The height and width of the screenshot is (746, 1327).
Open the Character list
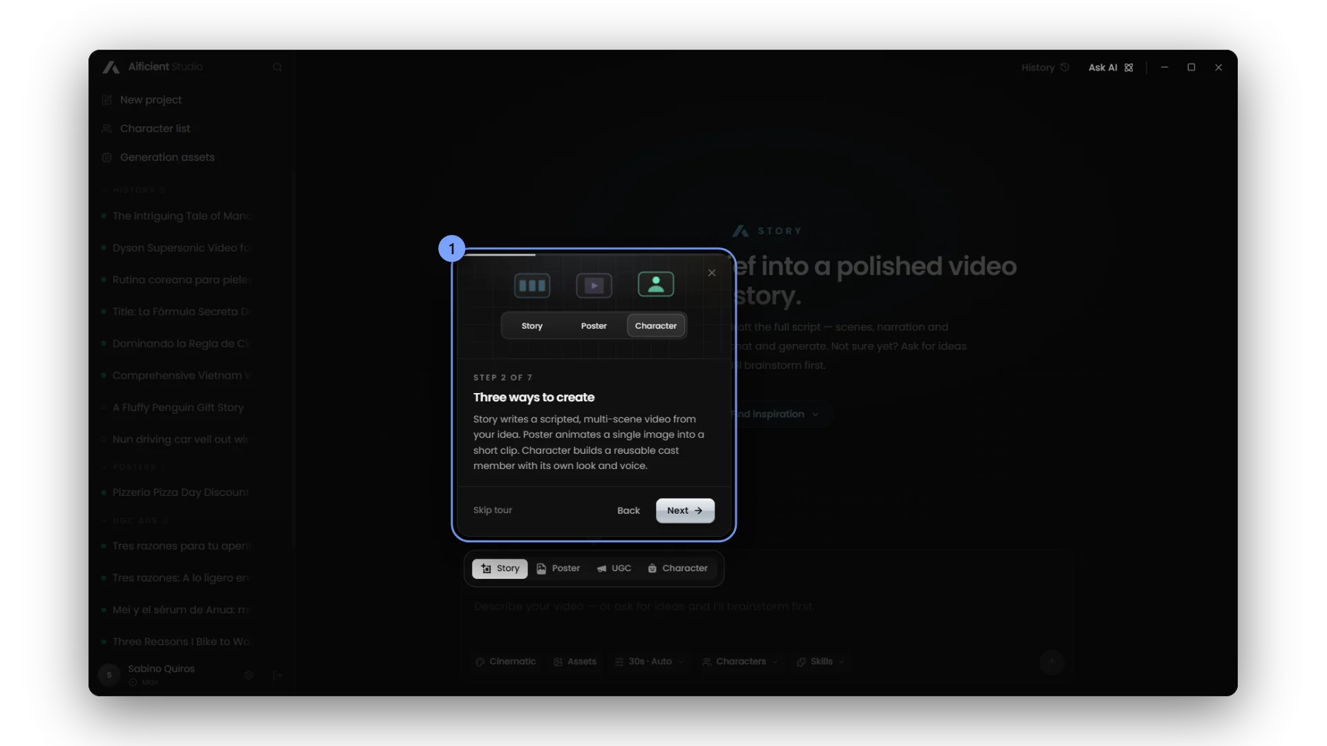146,129
